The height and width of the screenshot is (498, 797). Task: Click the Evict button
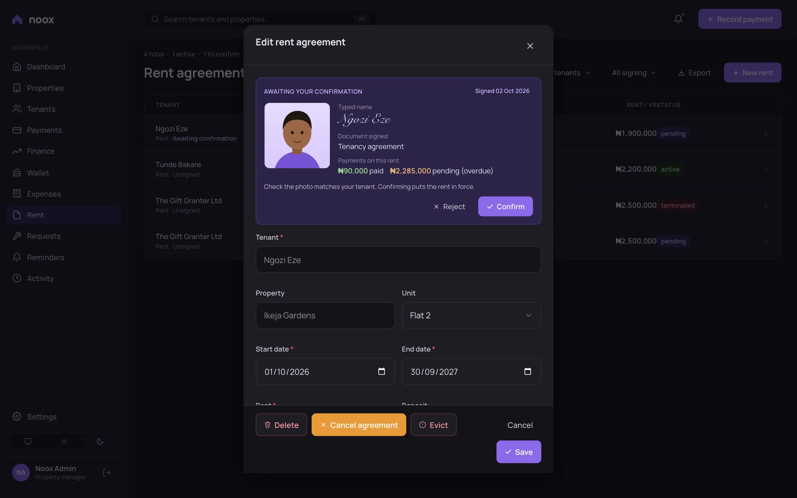pos(434,425)
